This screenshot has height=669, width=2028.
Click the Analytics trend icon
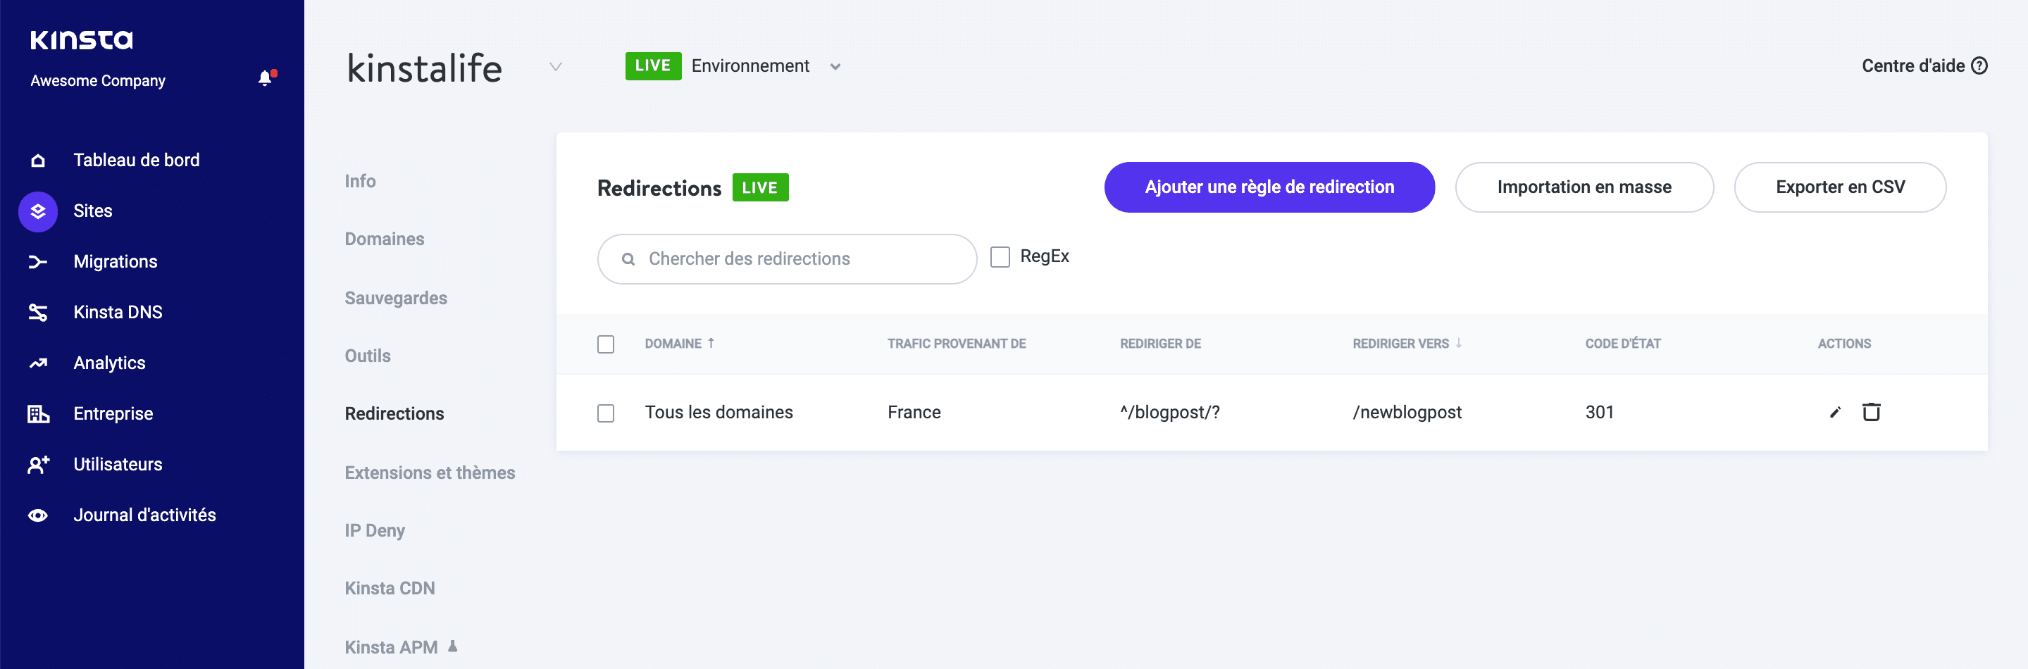click(38, 363)
